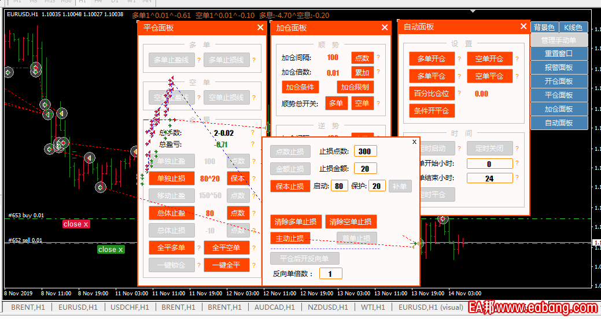601x319 pixels.
Task: Click the red 'close x' label on chart
Action: pos(76,224)
